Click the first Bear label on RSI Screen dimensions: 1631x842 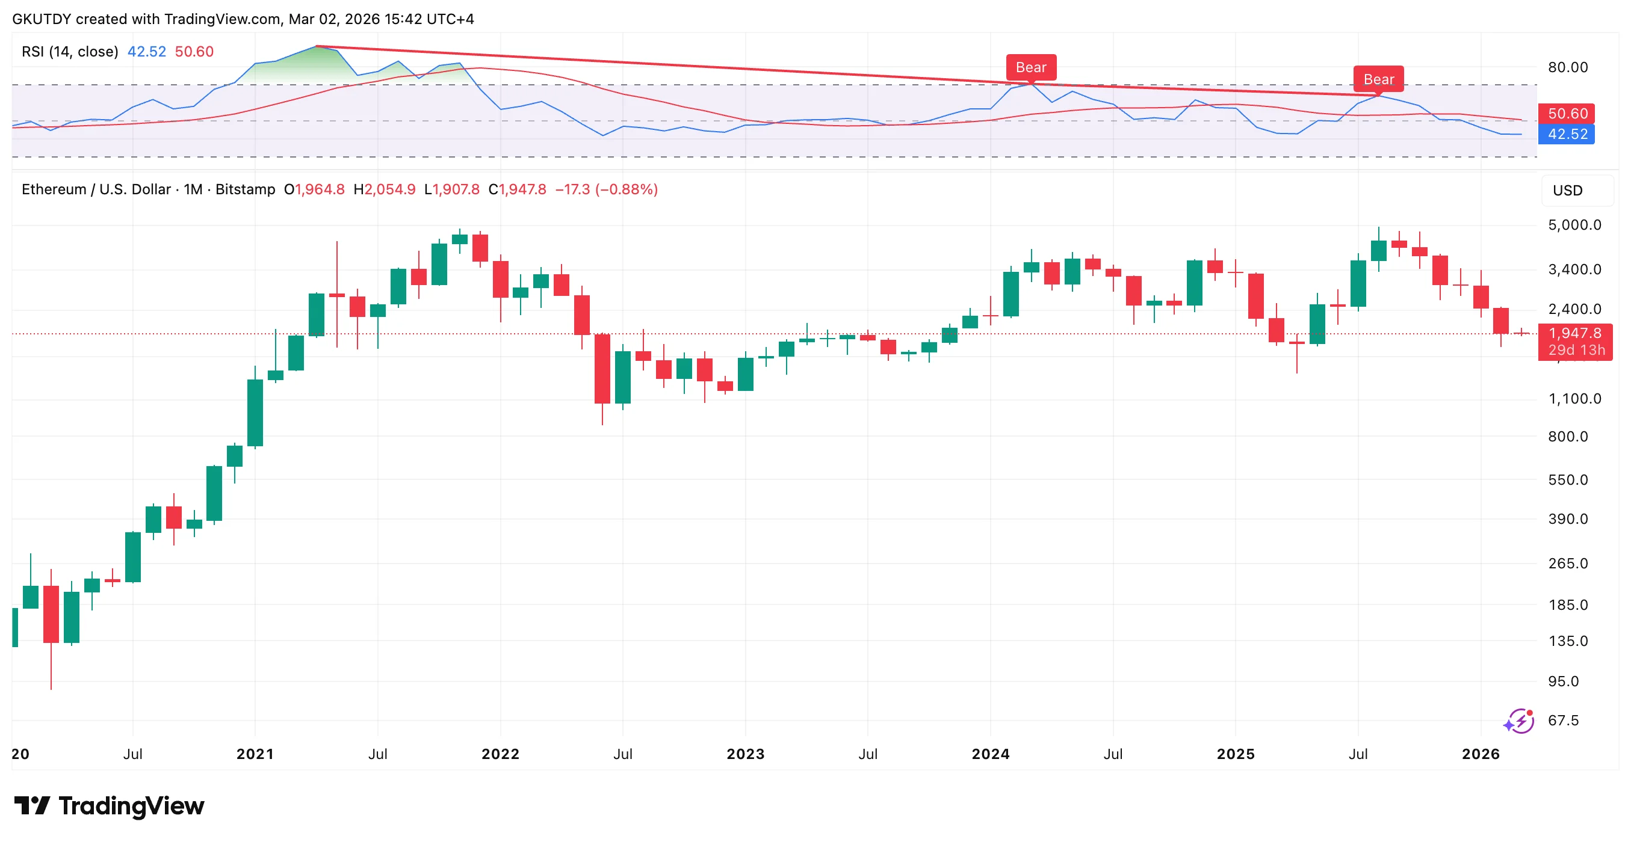pos(1031,67)
